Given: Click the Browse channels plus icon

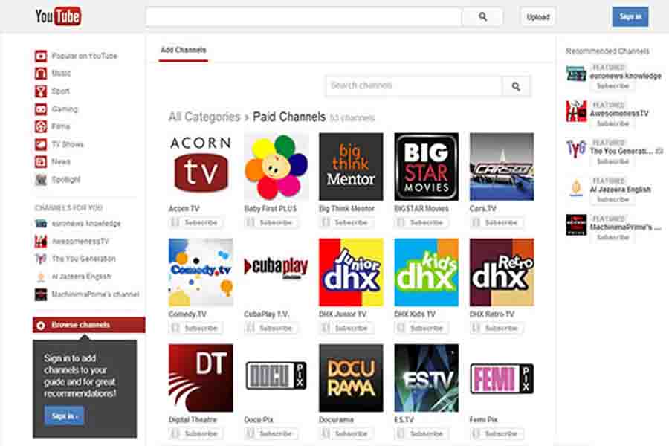Looking at the screenshot, I should click(x=41, y=326).
